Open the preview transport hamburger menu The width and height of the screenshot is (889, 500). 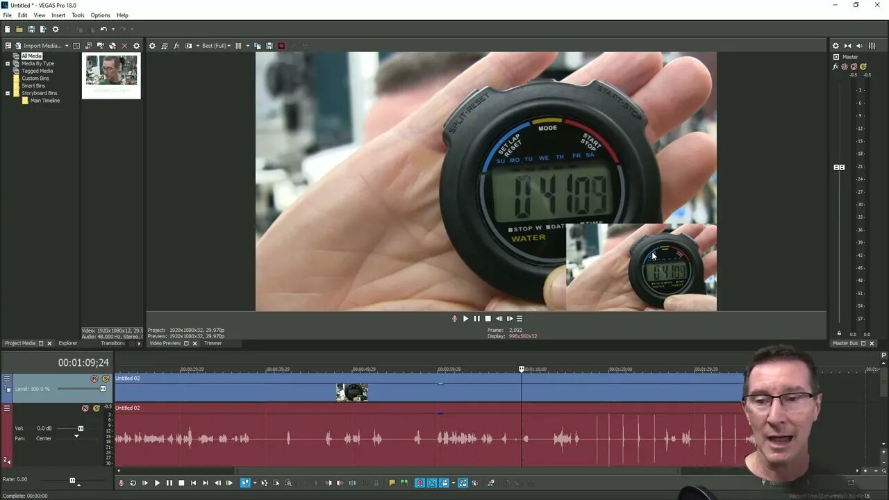point(520,319)
